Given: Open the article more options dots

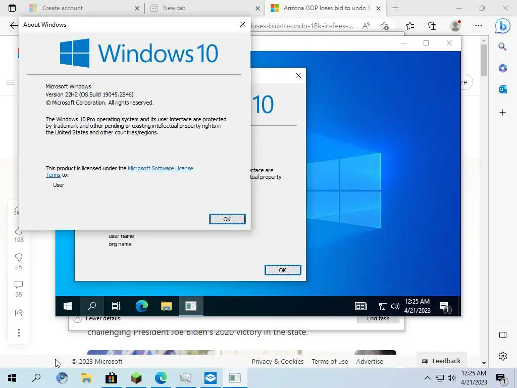Looking at the screenshot, I should pos(19,333).
